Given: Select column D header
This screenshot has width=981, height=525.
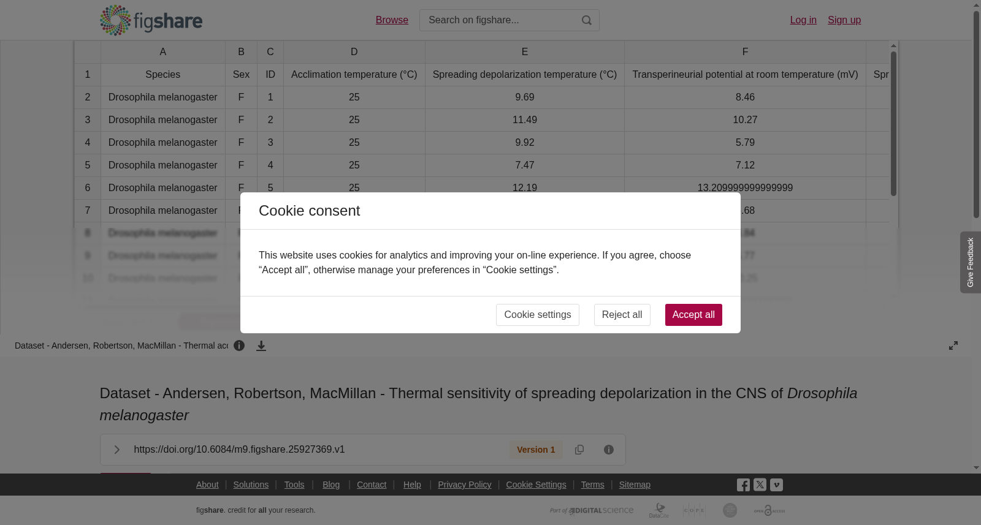Looking at the screenshot, I should click(x=354, y=52).
